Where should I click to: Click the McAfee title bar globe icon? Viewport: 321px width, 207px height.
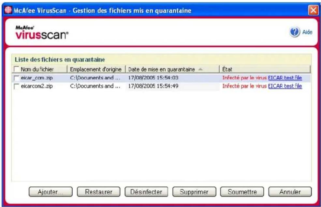pyautogui.click(x=8, y=10)
